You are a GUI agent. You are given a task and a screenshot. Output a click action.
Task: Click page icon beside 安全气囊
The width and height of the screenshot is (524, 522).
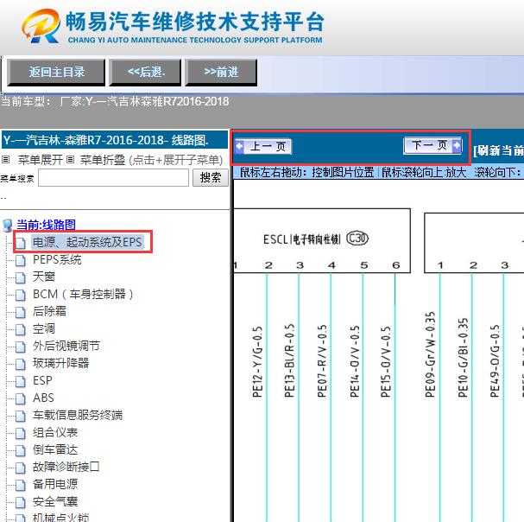[21, 502]
